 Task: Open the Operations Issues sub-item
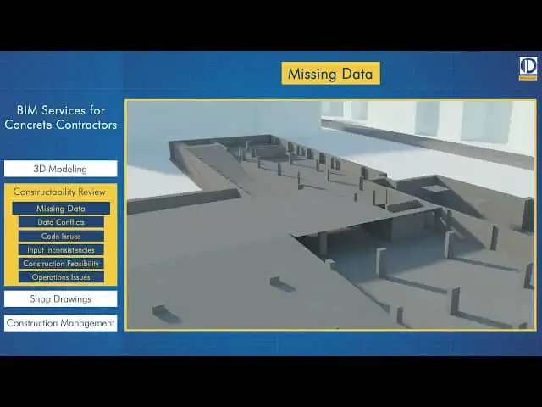tap(61, 277)
